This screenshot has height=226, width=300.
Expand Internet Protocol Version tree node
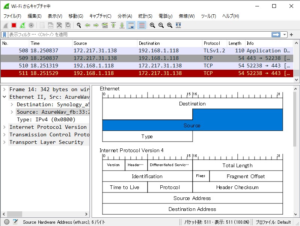tap(5, 127)
